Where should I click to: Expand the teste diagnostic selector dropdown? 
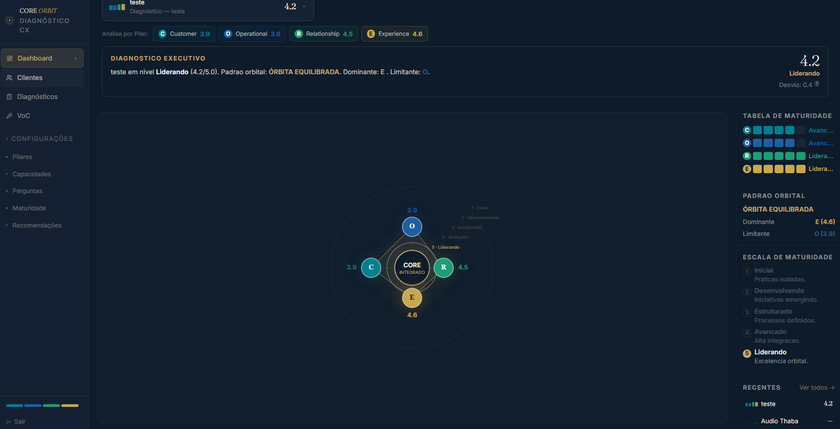click(x=208, y=8)
